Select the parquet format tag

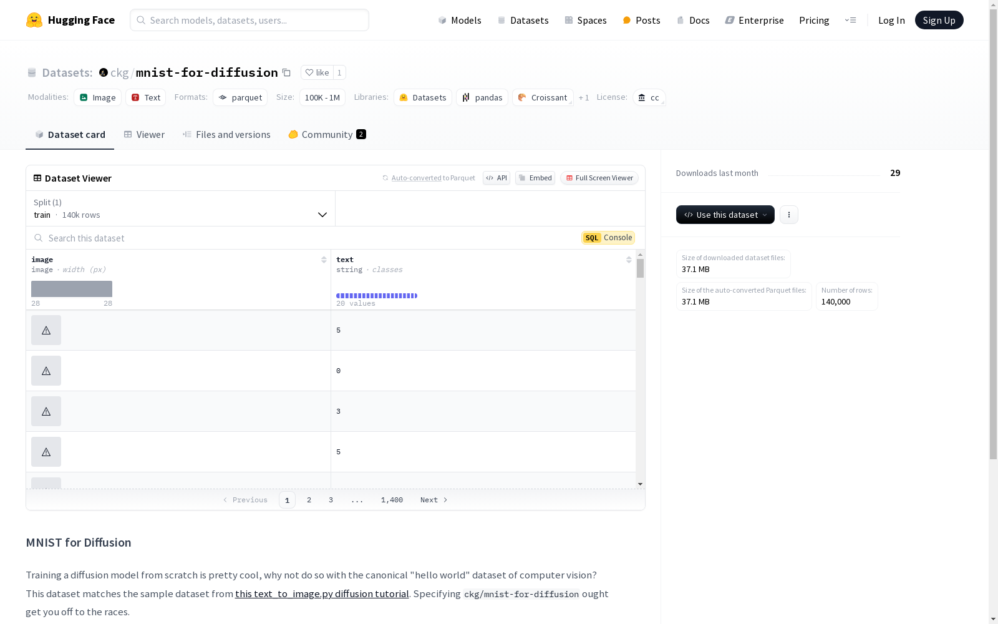(240, 97)
